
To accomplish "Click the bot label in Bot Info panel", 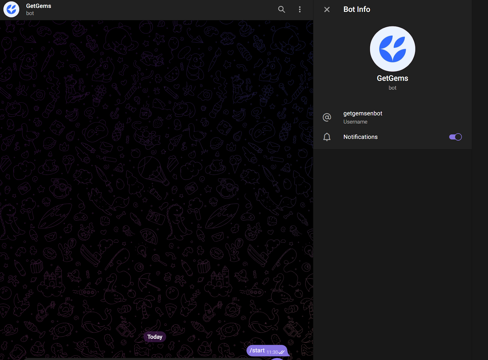I will click(392, 88).
